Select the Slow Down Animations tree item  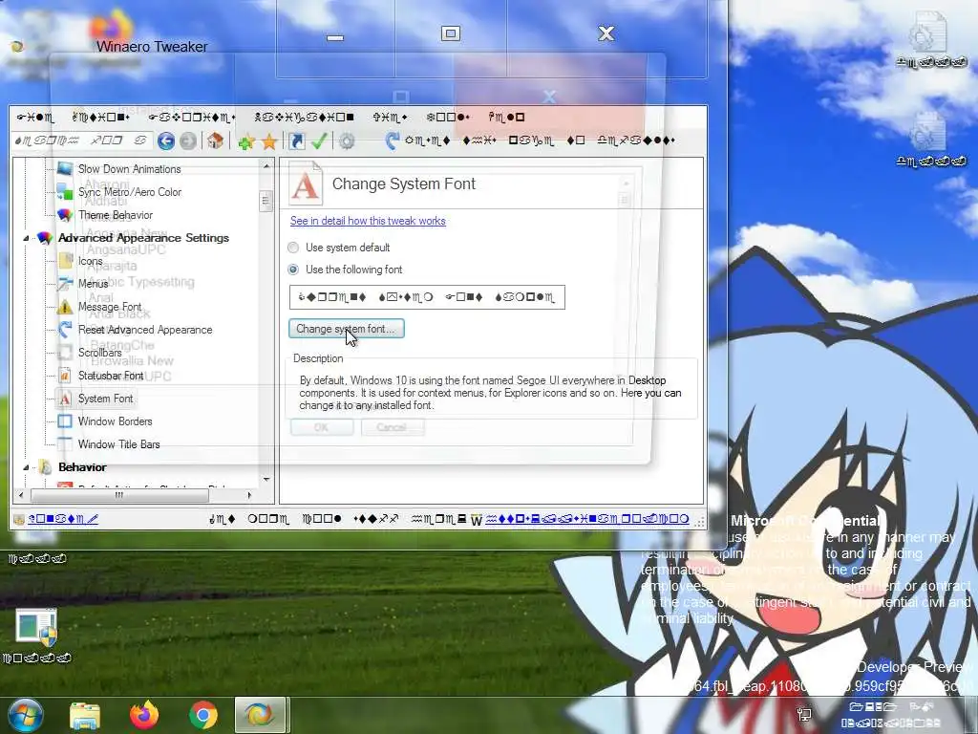[129, 169]
